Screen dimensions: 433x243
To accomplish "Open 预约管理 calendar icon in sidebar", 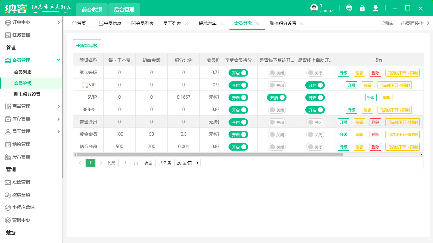I will pyautogui.click(x=8, y=144).
